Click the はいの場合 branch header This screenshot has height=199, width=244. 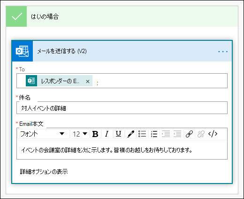[x=122, y=16]
